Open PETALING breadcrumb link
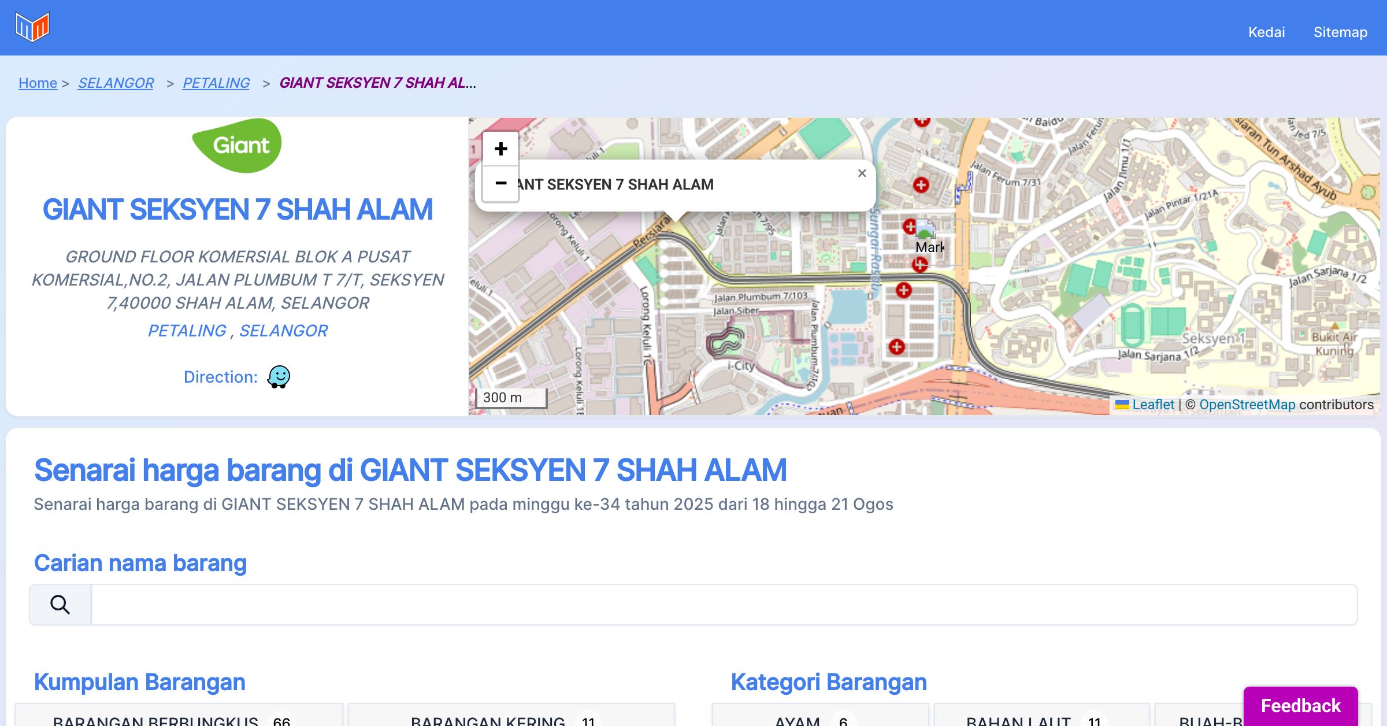The width and height of the screenshot is (1387, 726). tap(216, 83)
